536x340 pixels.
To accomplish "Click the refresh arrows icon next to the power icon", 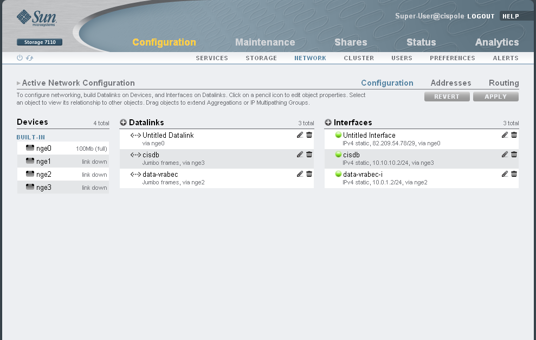I will tap(30, 58).
